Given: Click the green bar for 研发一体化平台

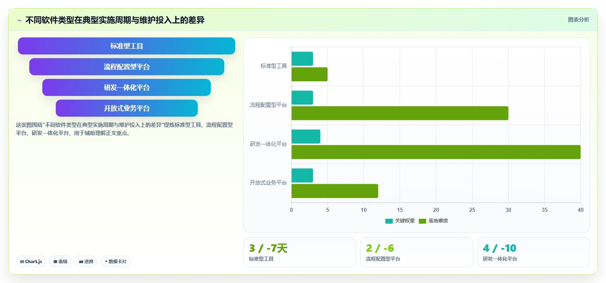Looking at the screenshot, I should tap(436, 152).
